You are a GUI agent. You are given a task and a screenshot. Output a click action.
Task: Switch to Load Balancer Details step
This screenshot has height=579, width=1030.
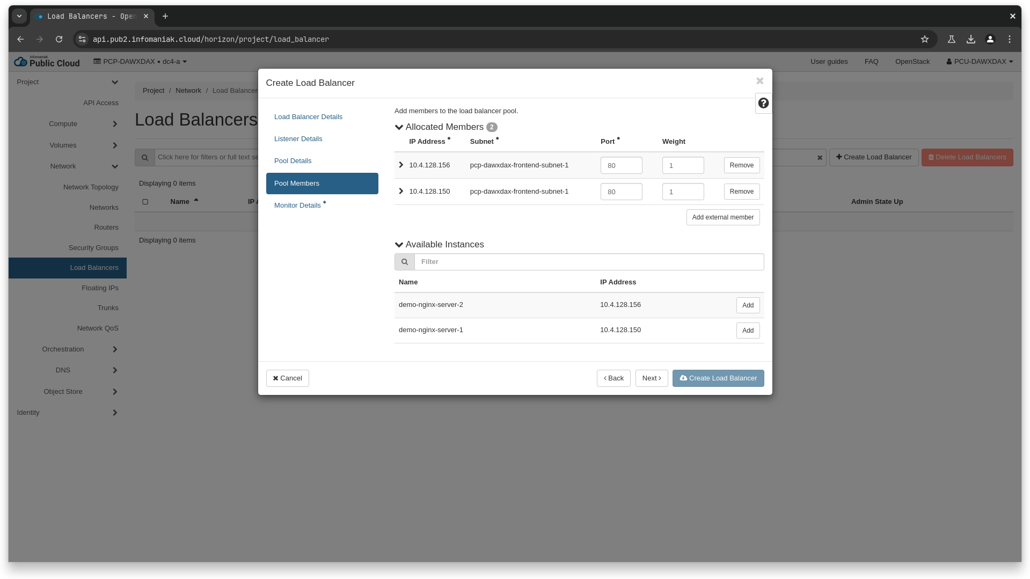click(308, 117)
